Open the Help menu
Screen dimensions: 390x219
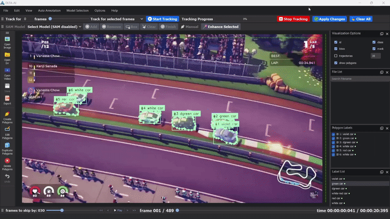click(x=115, y=10)
